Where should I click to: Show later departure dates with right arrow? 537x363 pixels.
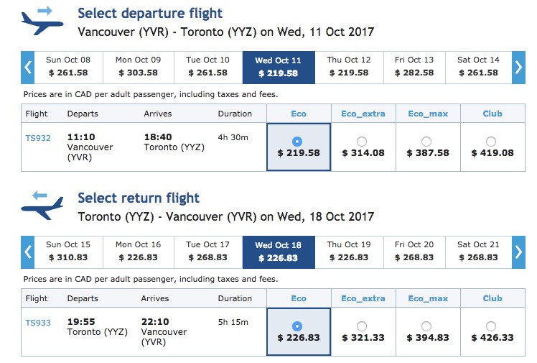point(518,68)
